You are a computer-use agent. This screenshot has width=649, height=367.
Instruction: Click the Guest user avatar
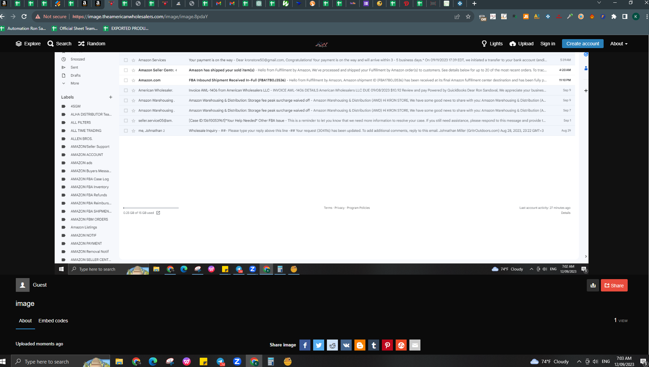click(23, 285)
